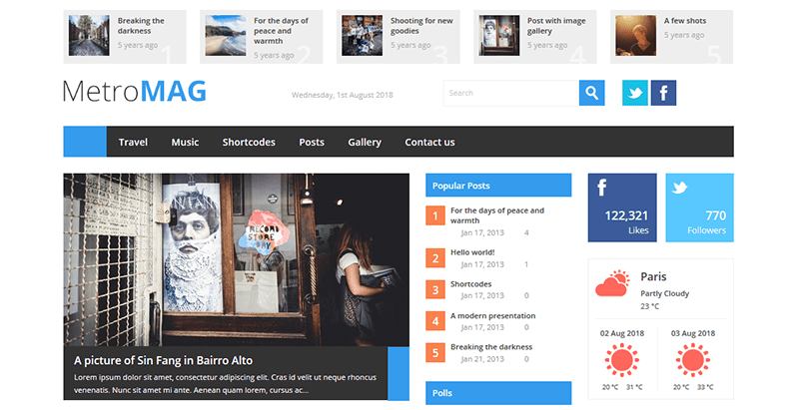Click the Facebook 122,321 Likes tile
This screenshot has width=799, height=410.
click(x=622, y=207)
